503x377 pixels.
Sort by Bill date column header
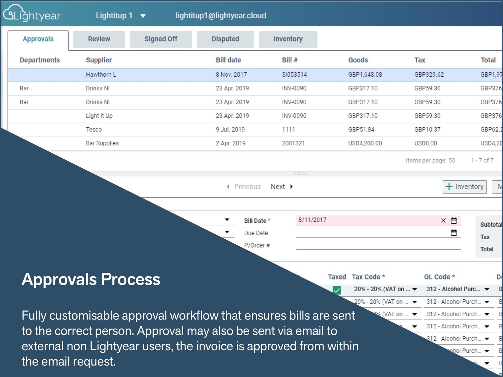point(228,60)
